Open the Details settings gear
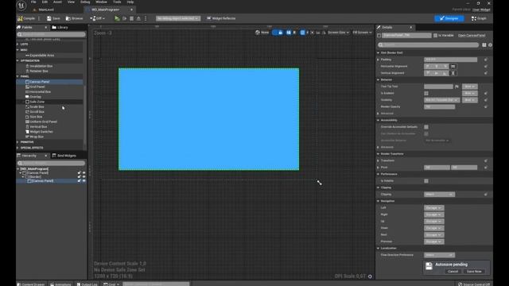509x286 pixels. (490, 45)
